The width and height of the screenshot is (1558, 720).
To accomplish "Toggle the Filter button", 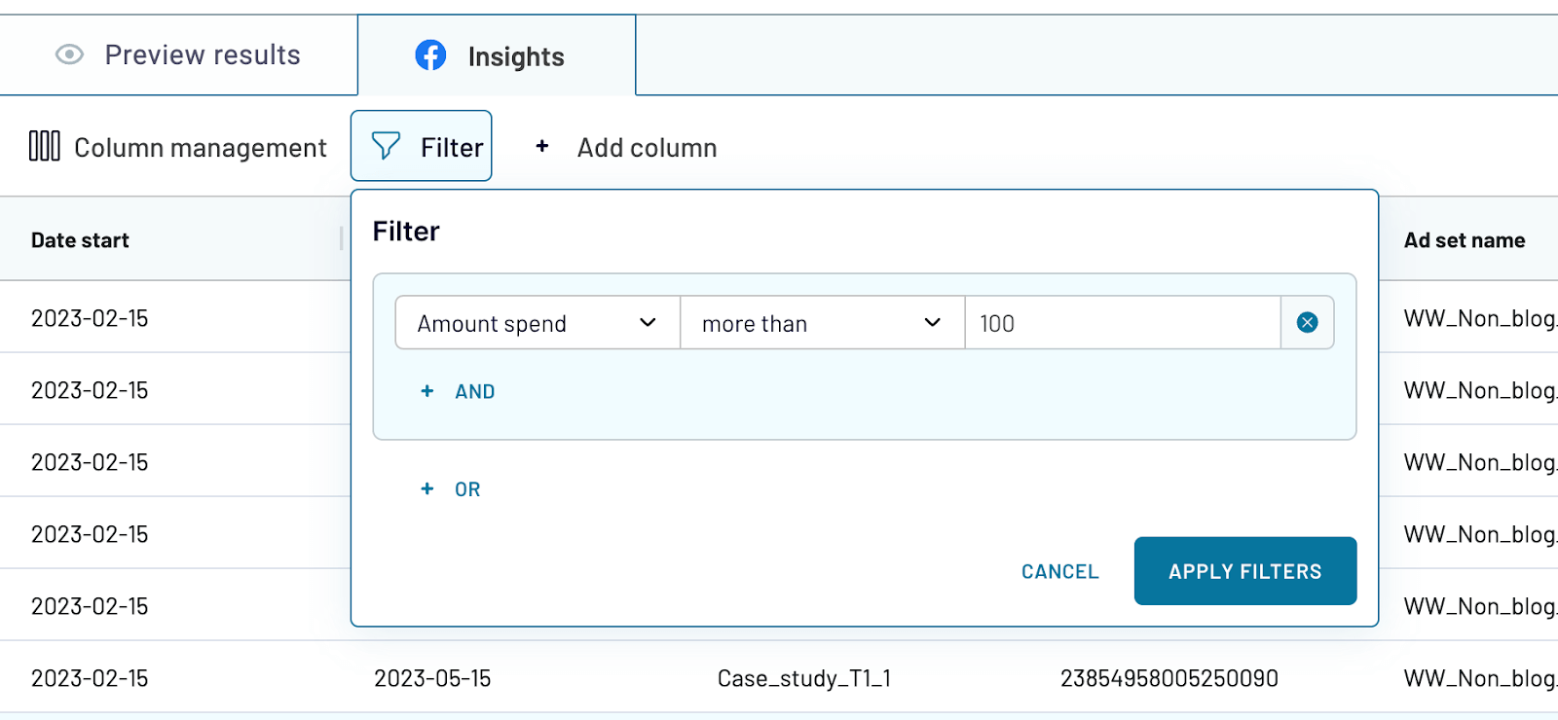I will tap(421, 146).
